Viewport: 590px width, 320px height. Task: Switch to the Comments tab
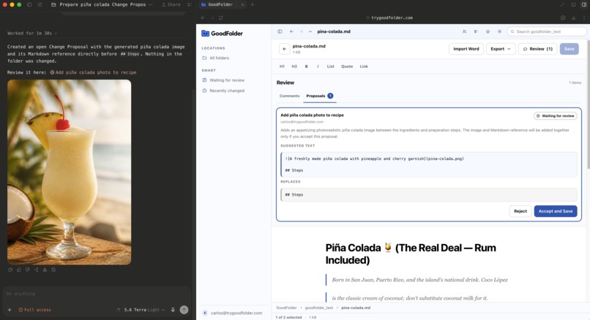pyautogui.click(x=289, y=96)
